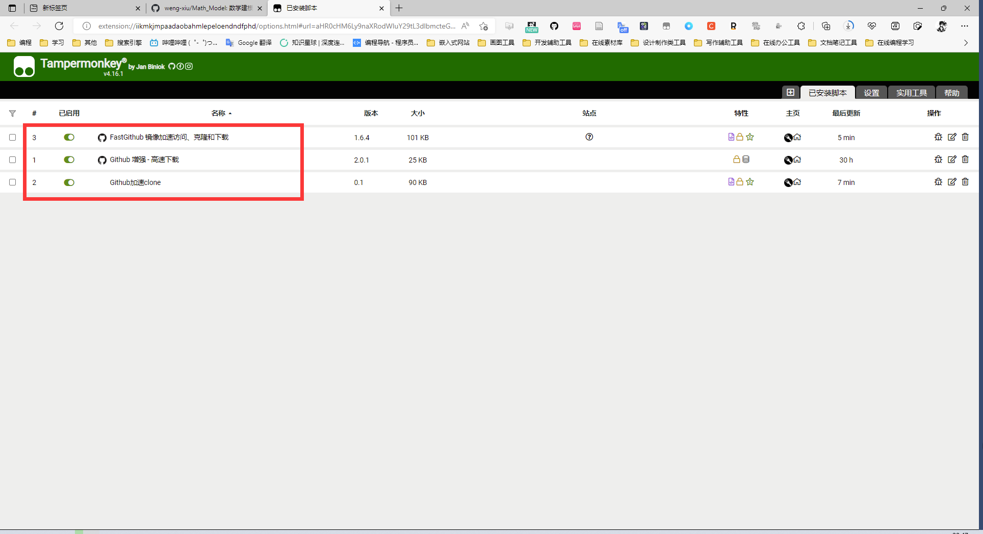Viewport: 983px width, 534px height.
Task: Switch to the 帮助 tab
Action: [952, 93]
